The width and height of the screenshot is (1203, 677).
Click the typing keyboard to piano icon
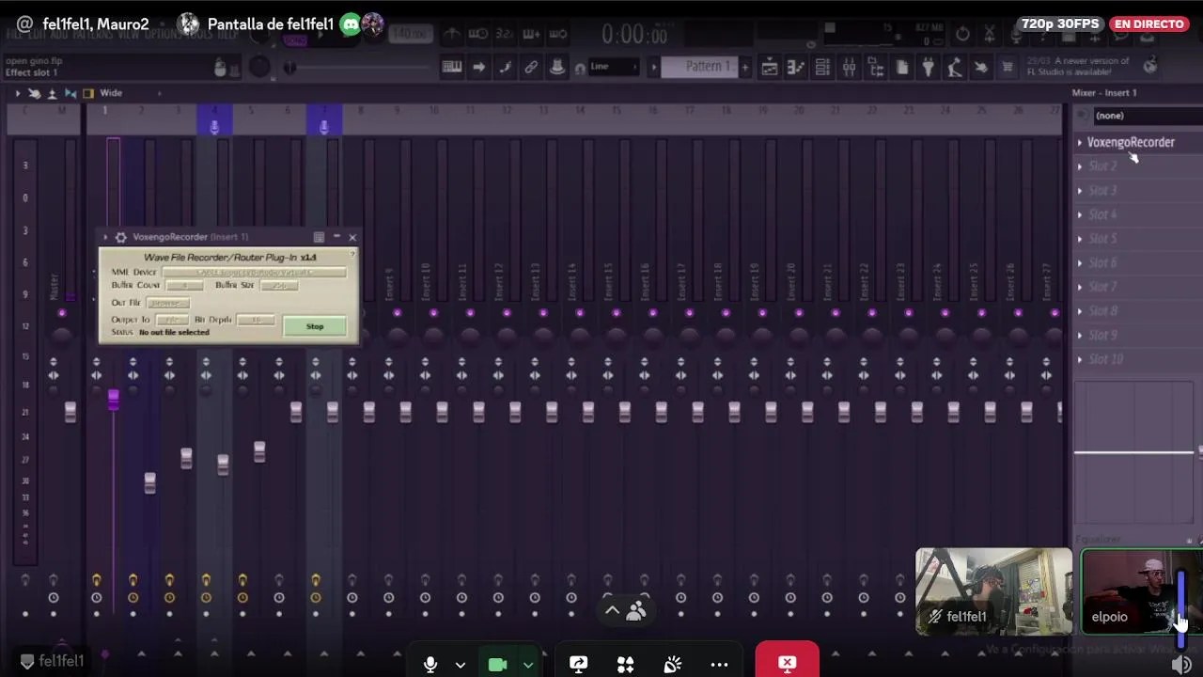452,67
